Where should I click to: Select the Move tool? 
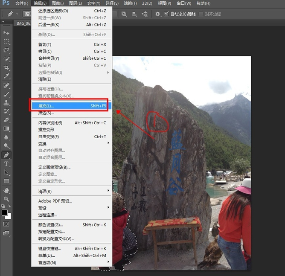tap(6, 33)
